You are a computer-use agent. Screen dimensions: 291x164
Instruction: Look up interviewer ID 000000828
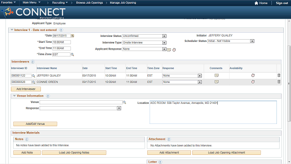coord(33,82)
